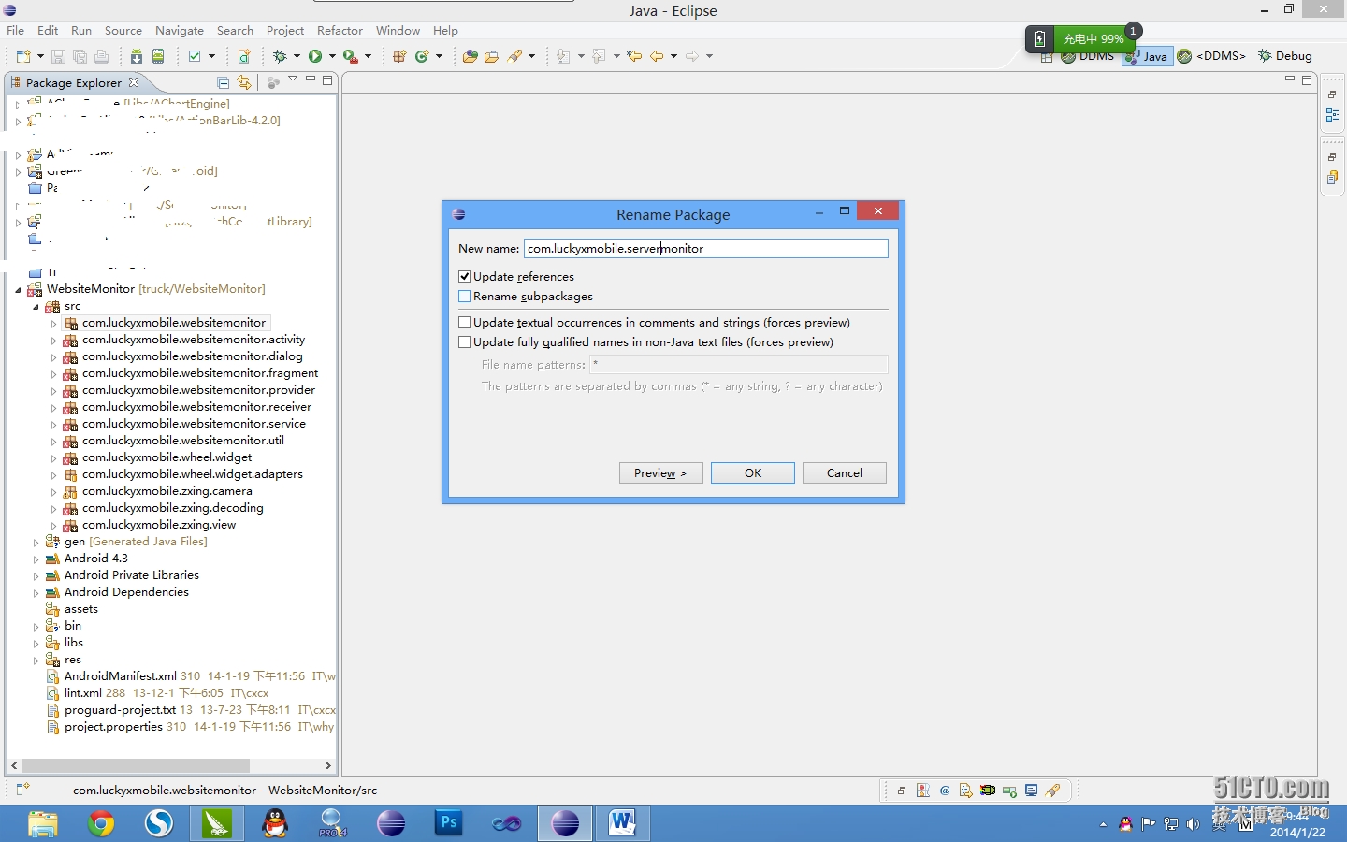Viewport: 1347px width, 842px height.
Task: Toggle Link with Editor in Package Explorer
Action: click(x=244, y=82)
